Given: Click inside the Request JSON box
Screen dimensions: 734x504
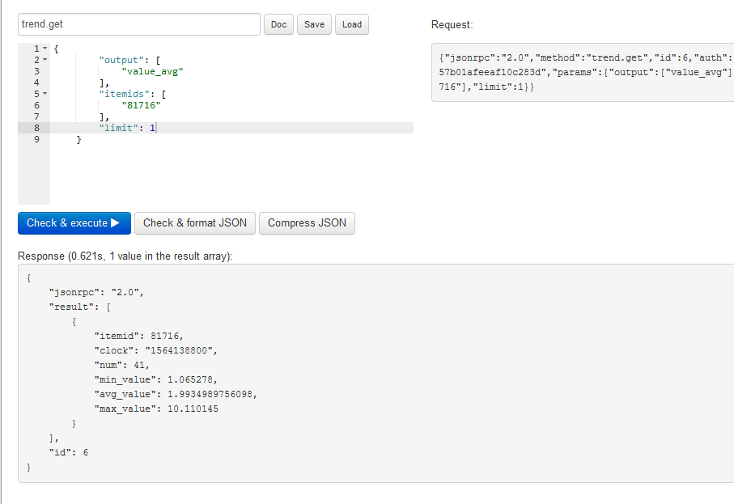Looking at the screenshot, I should [583, 73].
